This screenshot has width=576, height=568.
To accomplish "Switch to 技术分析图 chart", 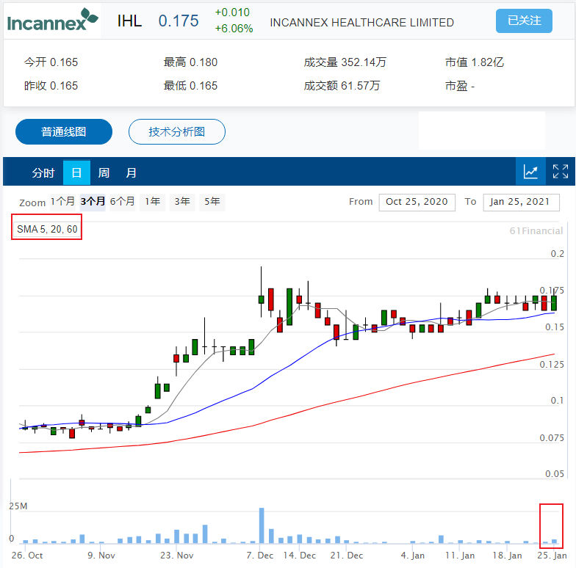I will pos(176,132).
